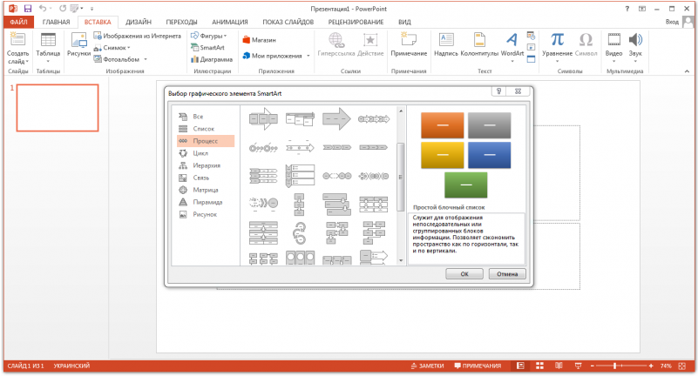This screenshot has height=376, width=698.
Task: Click the zoom slider handle in status bar
Action: [615, 366]
